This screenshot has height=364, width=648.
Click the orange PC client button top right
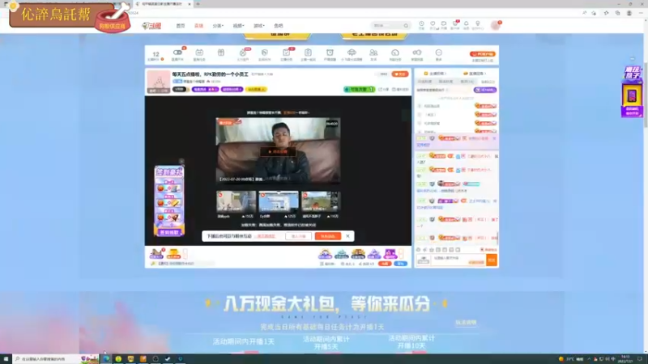point(482,54)
